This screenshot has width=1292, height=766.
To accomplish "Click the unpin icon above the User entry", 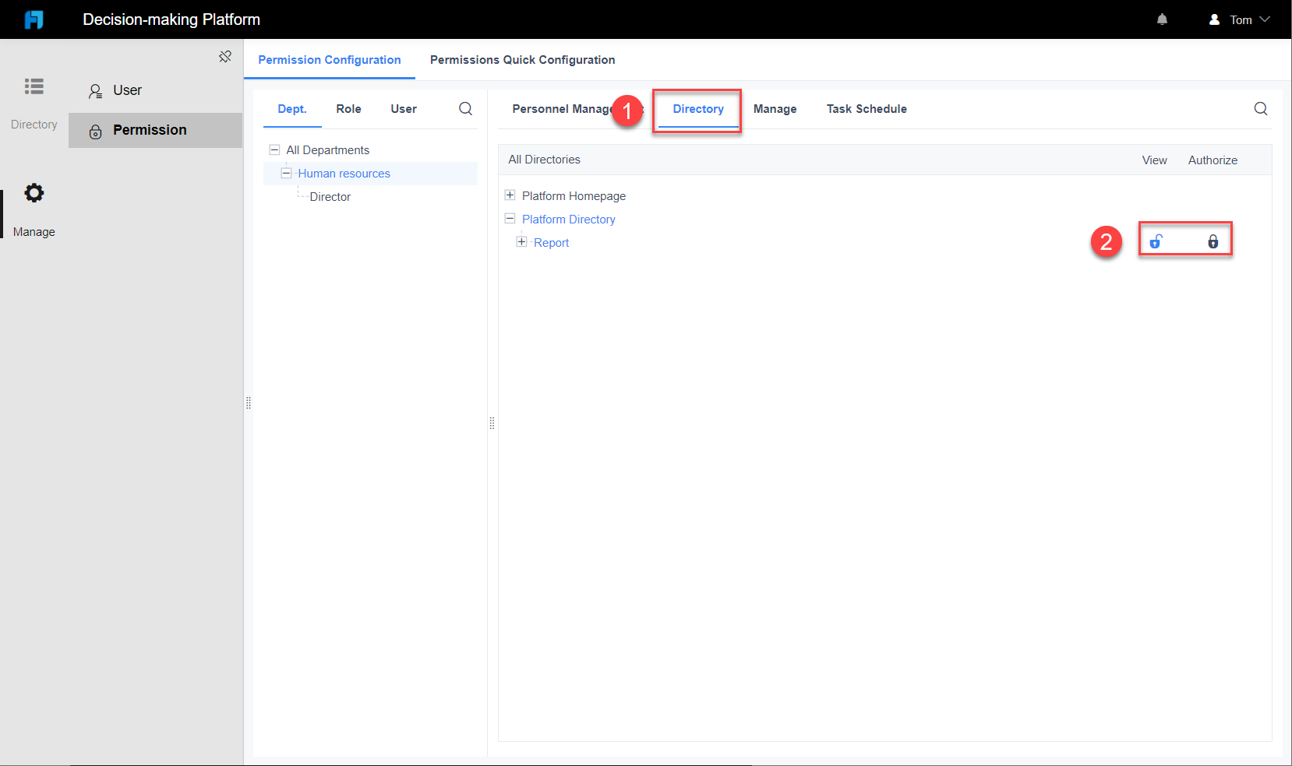I will coord(225,56).
